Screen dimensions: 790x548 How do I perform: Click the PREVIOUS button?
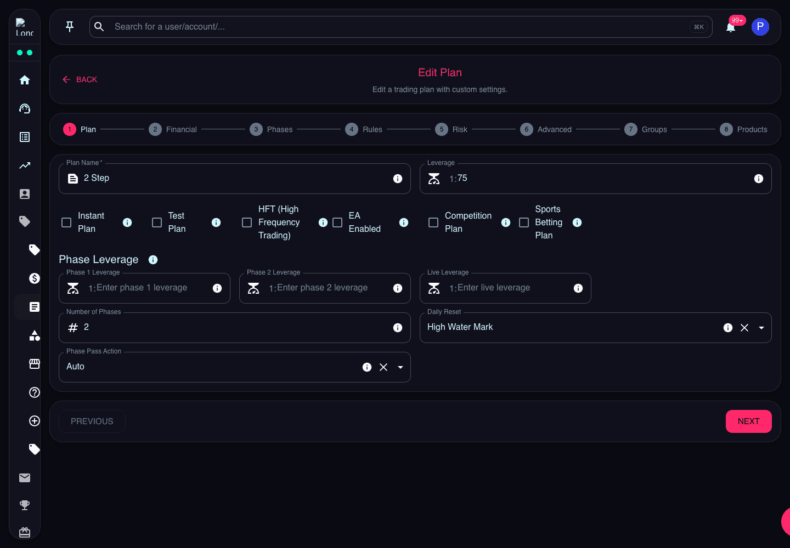[92, 421]
